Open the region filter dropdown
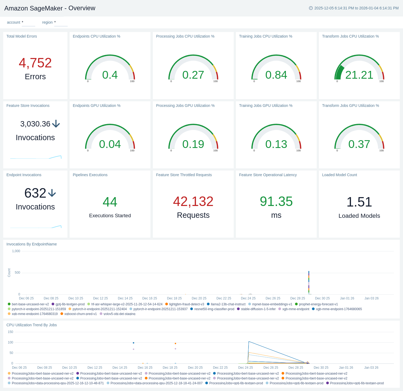 [x=61, y=23]
